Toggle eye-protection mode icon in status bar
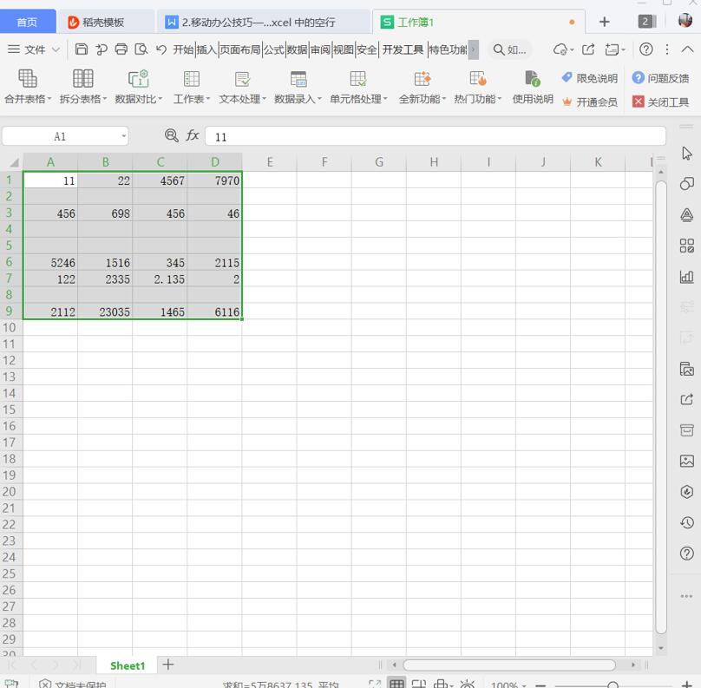701x688 pixels. point(467,684)
